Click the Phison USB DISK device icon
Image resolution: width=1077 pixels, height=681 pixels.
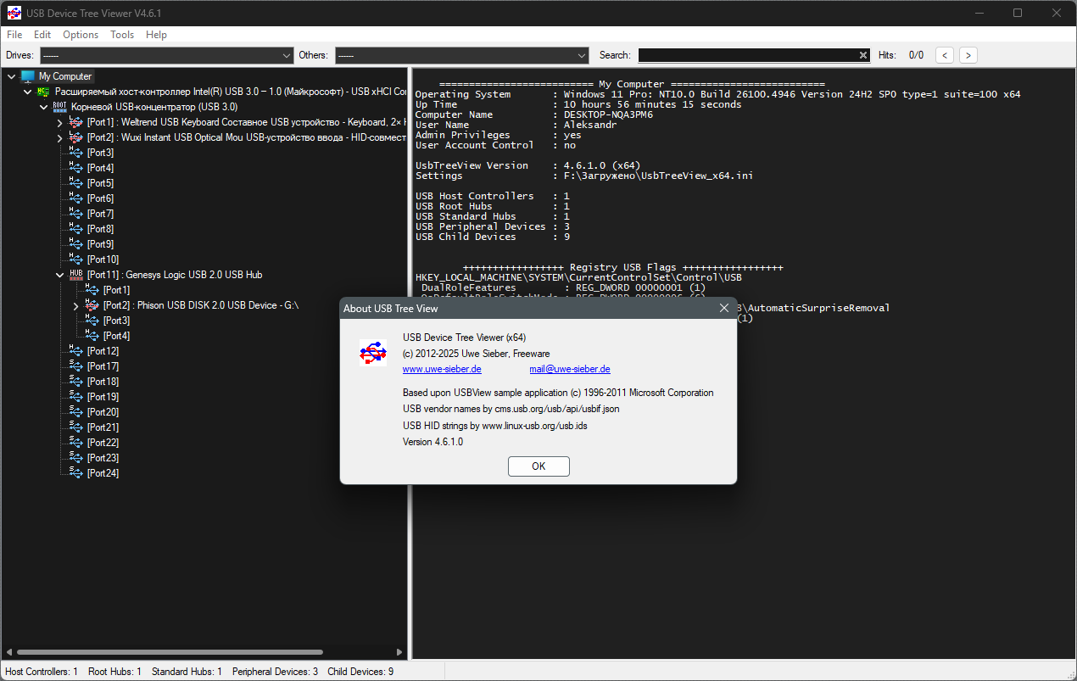(x=92, y=305)
